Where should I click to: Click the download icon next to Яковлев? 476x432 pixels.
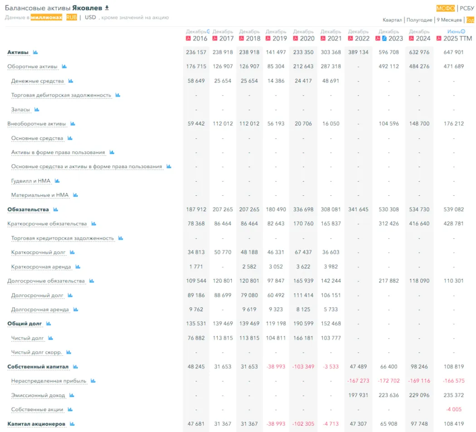[107, 8]
